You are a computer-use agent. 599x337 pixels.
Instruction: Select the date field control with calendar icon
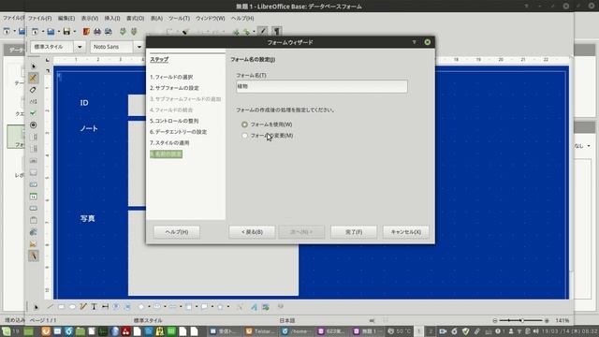(x=34, y=197)
